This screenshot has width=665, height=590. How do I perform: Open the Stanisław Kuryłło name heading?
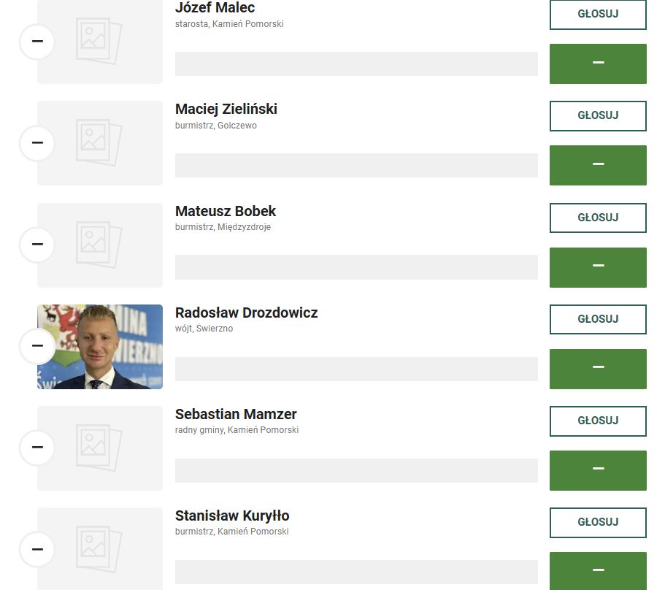pyautogui.click(x=232, y=516)
